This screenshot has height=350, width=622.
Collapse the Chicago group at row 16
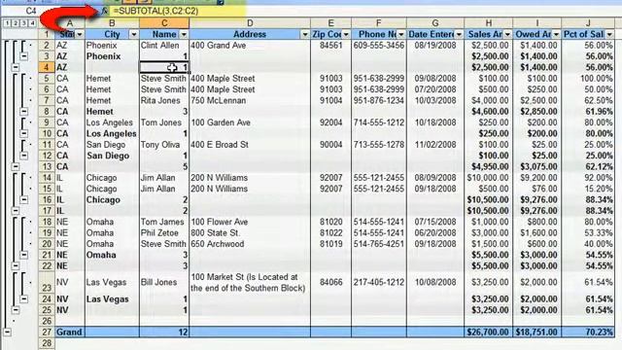click(x=23, y=199)
